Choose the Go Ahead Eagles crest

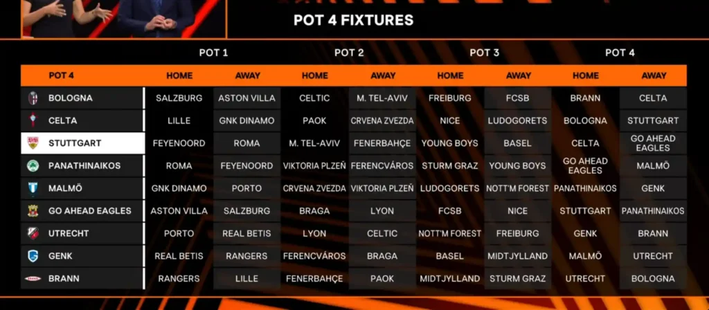pyautogui.click(x=33, y=211)
